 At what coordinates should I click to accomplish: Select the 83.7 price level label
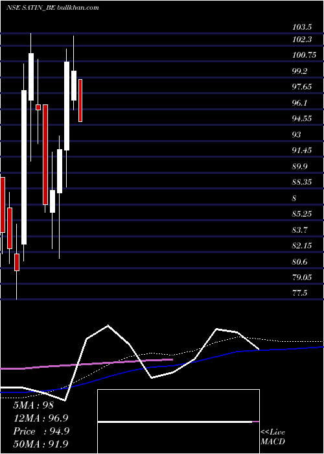click(299, 230)
